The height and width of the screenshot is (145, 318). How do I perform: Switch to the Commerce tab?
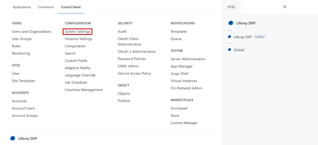46,7
